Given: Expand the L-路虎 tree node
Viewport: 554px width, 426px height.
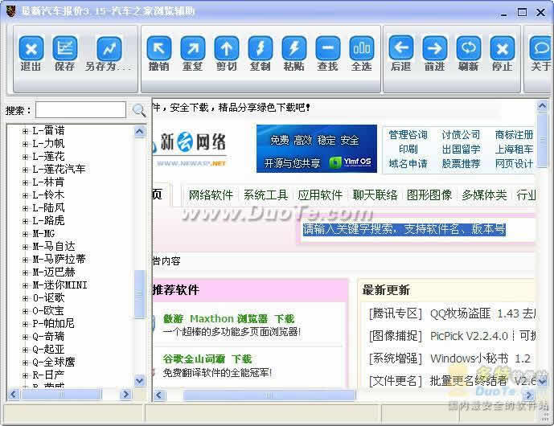Looking at the screenshot, I should tap(25, 221).
